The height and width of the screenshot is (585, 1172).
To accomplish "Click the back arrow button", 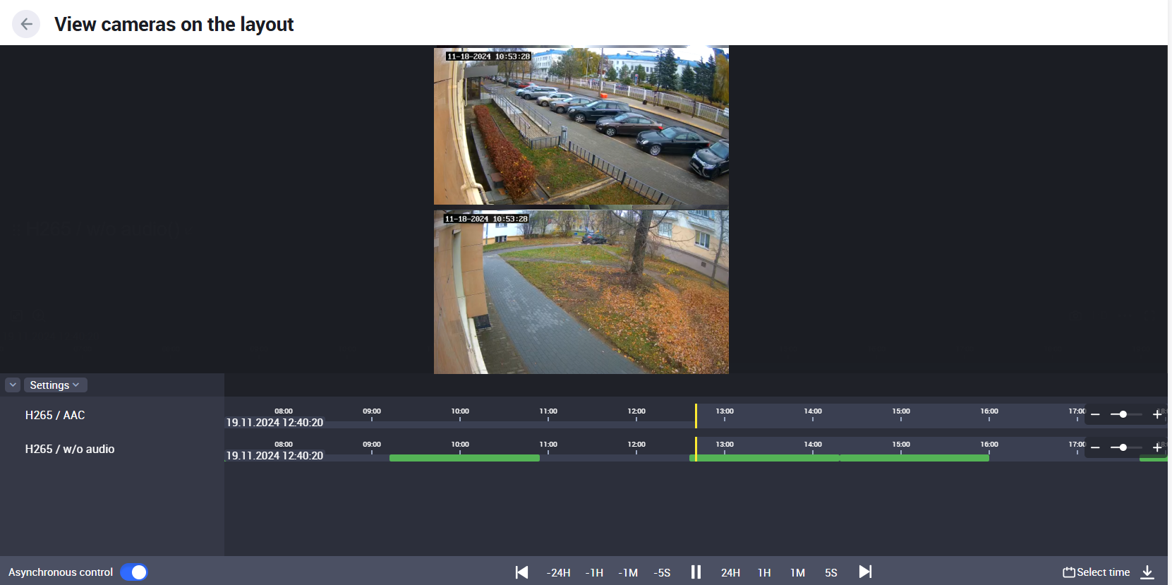I will (x=26, y=24).
